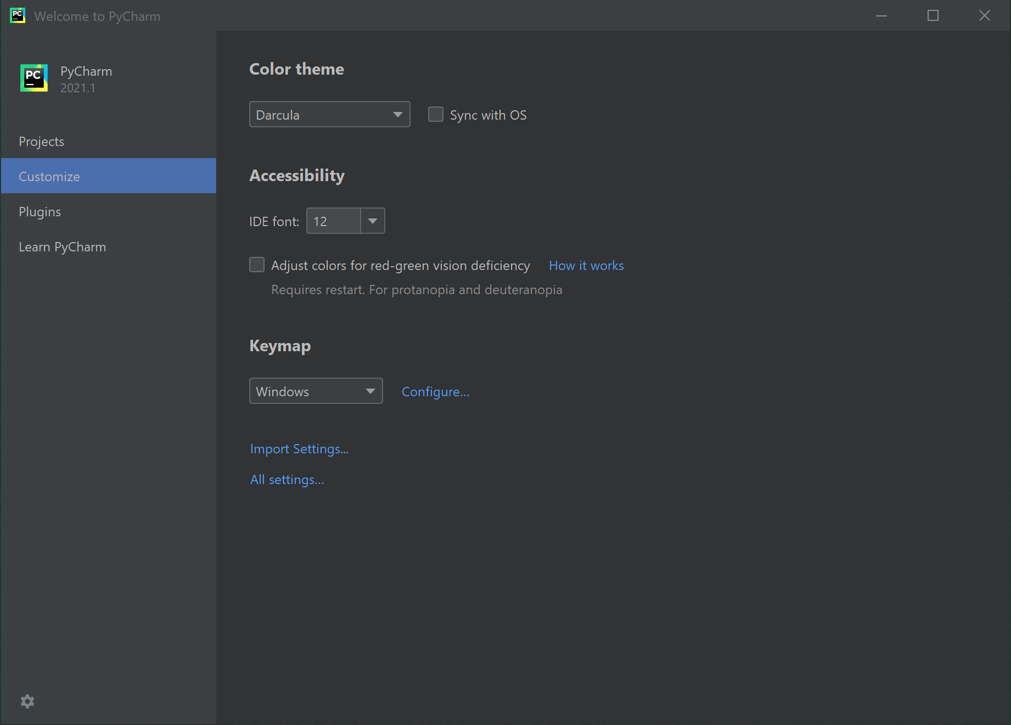Maximize the Welcome to PyCharm window
The height and width of the screenshot is (725, 1011).
[933, 15]
